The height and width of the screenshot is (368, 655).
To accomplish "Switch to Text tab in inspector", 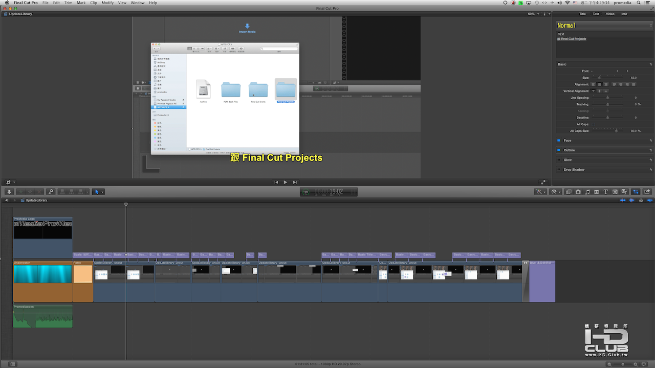I will (596, 14).
